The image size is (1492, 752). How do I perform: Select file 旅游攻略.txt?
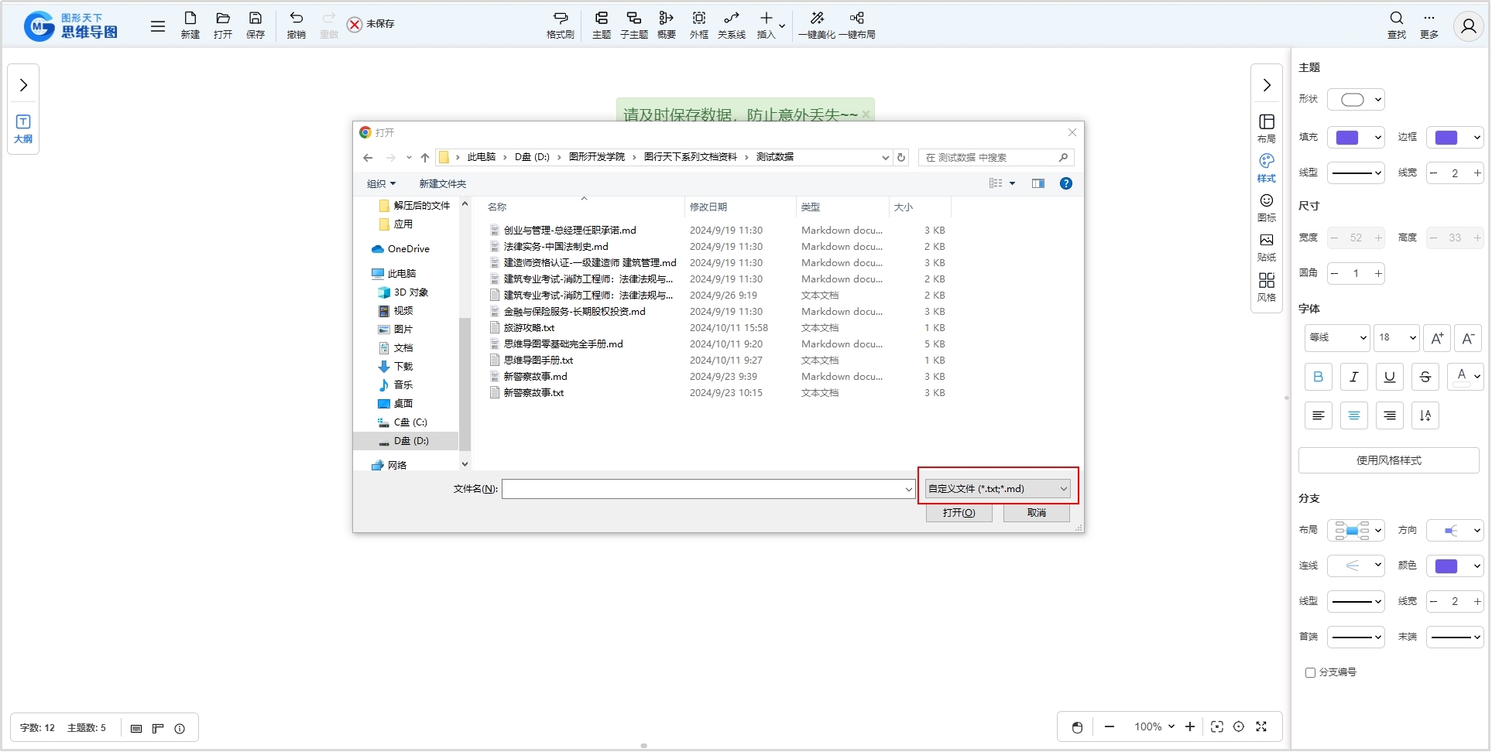529,328
